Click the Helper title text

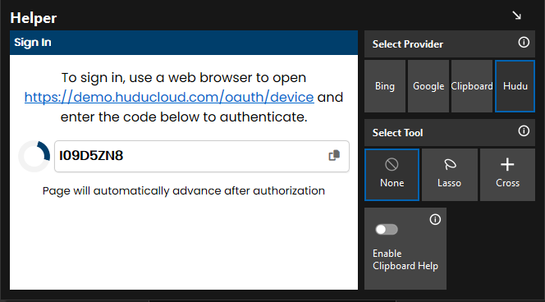[34, 18]
